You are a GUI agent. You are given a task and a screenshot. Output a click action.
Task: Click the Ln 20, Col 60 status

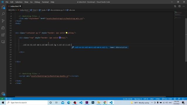(x=127, y=99)
